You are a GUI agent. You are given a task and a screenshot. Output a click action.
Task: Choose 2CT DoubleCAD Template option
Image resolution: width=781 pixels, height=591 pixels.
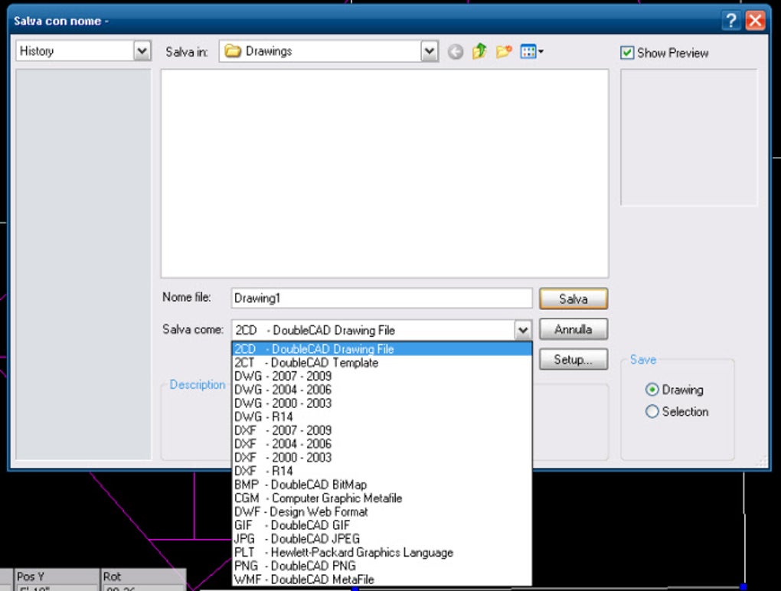point(382,362)
